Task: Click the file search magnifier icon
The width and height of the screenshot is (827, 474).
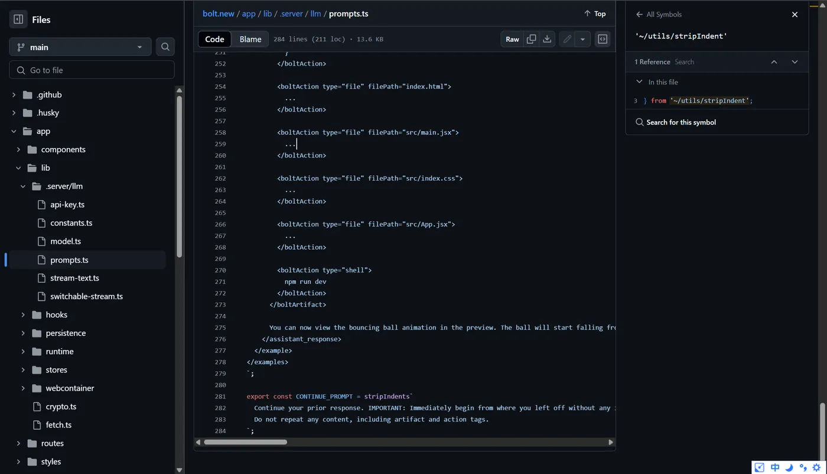Action: pyautogui.click(x=165, y=47)
